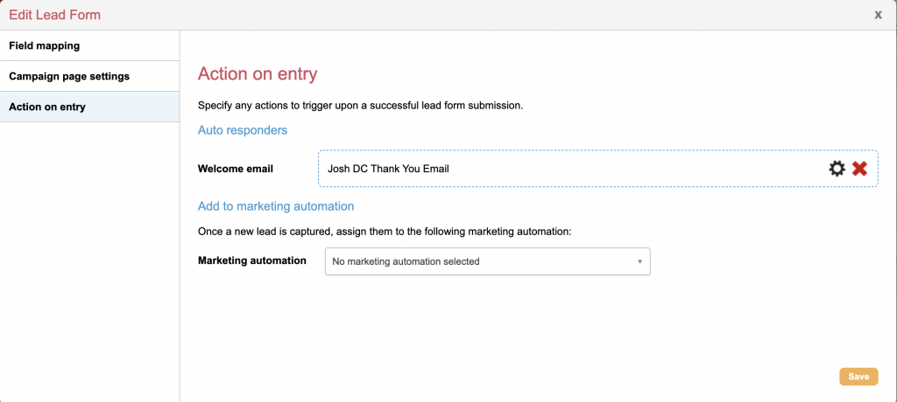Click the Add to marketing automation link
Screen dimensions: 897x402
(x=276, y=206)
